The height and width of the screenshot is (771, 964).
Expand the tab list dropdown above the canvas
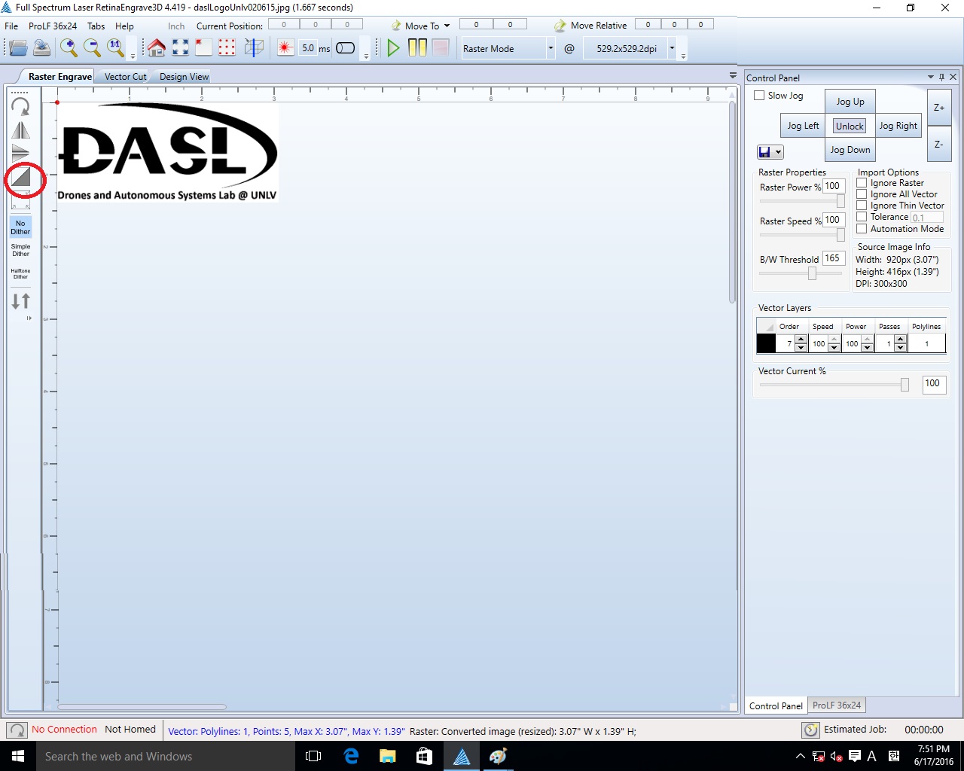733,75
